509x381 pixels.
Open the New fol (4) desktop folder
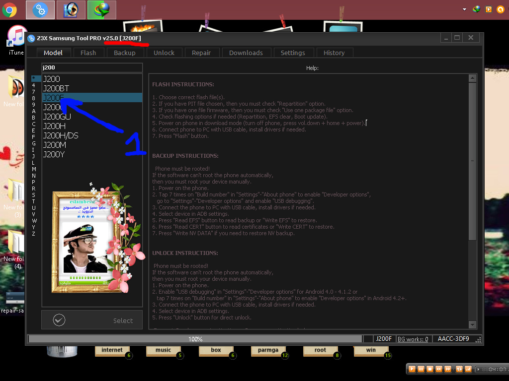click(x=13, y=250)
